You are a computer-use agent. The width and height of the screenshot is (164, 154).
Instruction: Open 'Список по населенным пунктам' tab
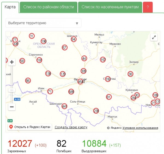110,7
